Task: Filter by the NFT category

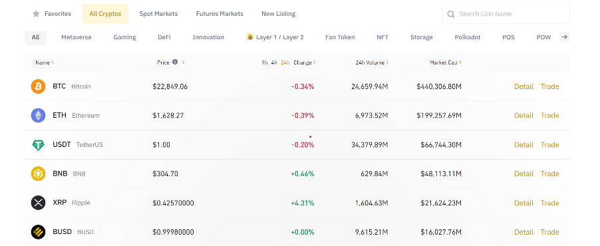Action: coord(382,37)
